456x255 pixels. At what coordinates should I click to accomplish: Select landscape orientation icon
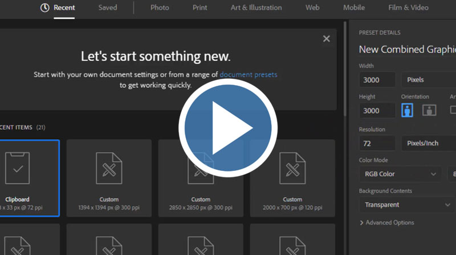pos(429,110)
